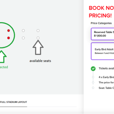
Task: Select the upper red selected seat
Action: click(9, 31)
